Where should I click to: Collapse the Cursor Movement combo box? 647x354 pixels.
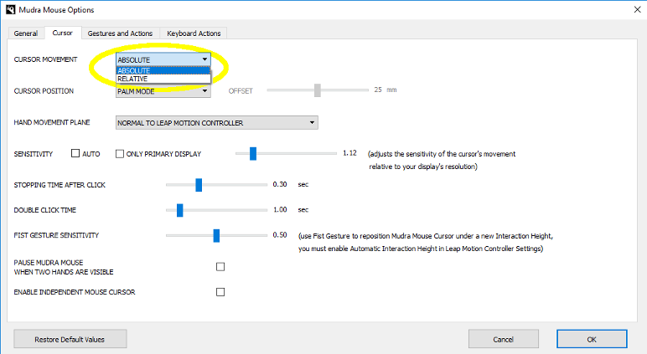point(163,59)
